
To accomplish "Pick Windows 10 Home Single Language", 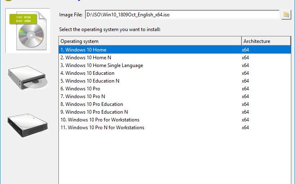I will (x=175, y=65).
